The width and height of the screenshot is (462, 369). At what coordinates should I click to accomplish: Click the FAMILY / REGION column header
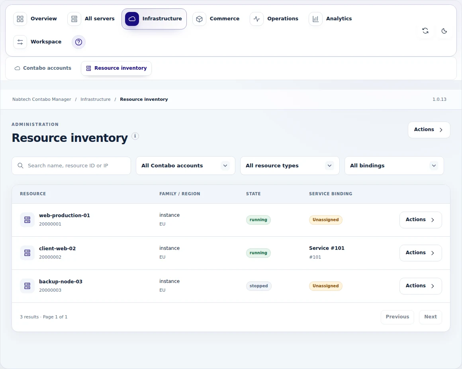coord(180,194)
